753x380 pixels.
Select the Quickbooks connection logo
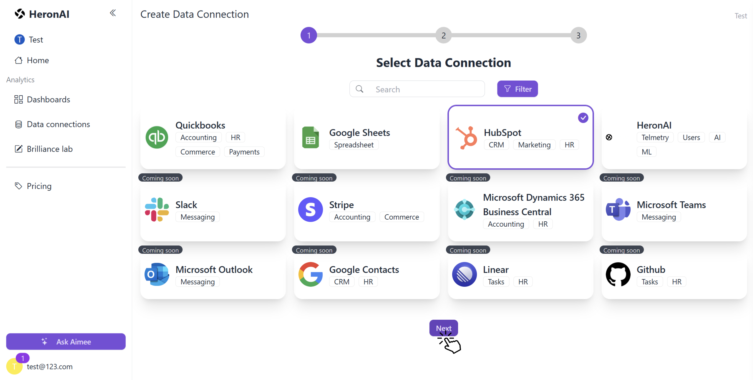[157, 137]
